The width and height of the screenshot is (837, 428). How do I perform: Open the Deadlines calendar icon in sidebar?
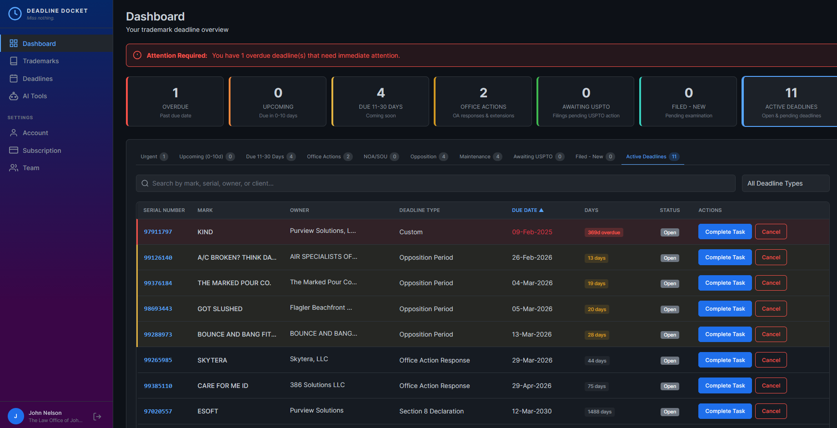pos(14,78)
